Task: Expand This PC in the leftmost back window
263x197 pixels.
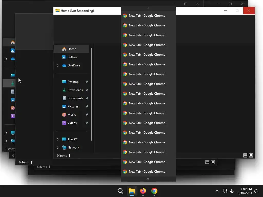Action: point(6,133)
